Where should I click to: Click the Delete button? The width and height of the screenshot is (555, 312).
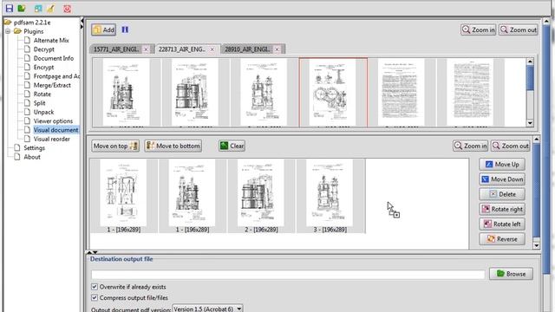tap(502, 194)
